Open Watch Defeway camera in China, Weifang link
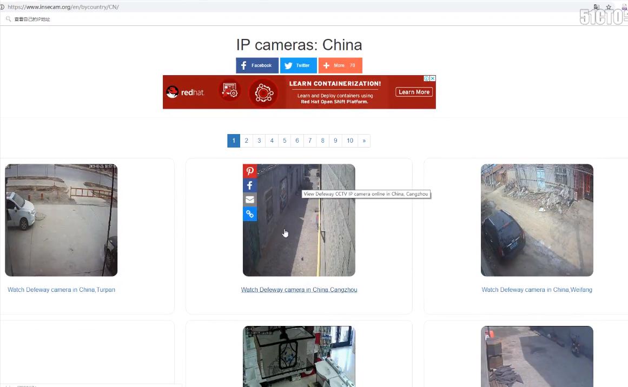Viewport: 628px width, 387px height. tap(537, 290)
